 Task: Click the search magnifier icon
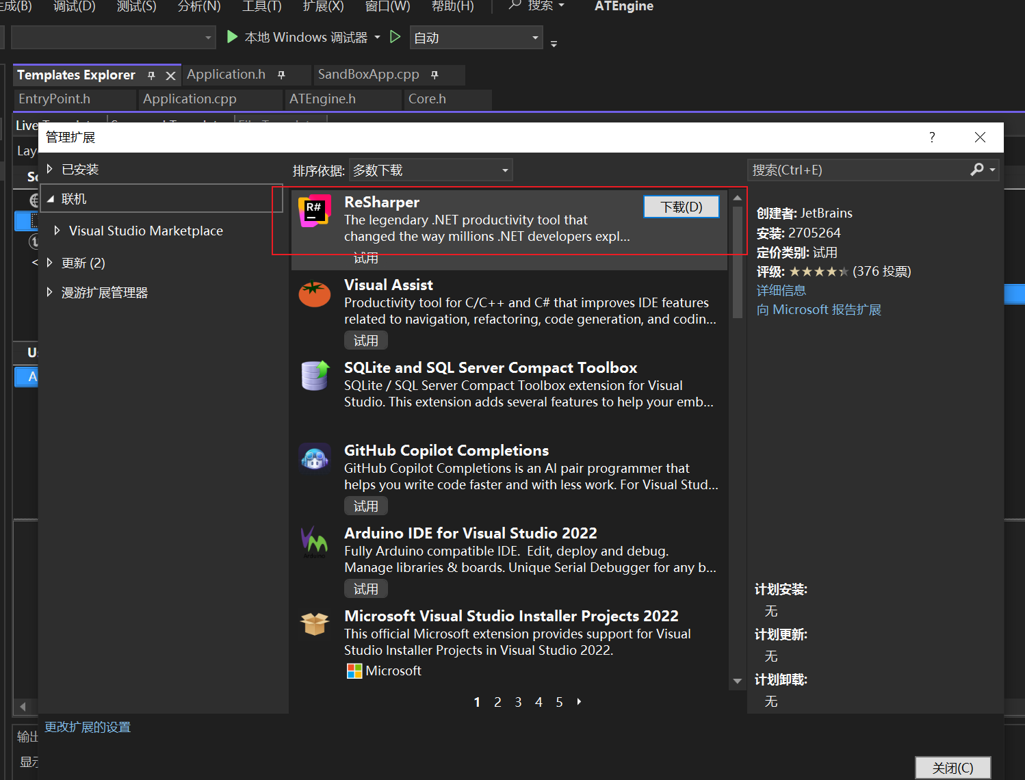pyautogui.click(x=977, y=170)
